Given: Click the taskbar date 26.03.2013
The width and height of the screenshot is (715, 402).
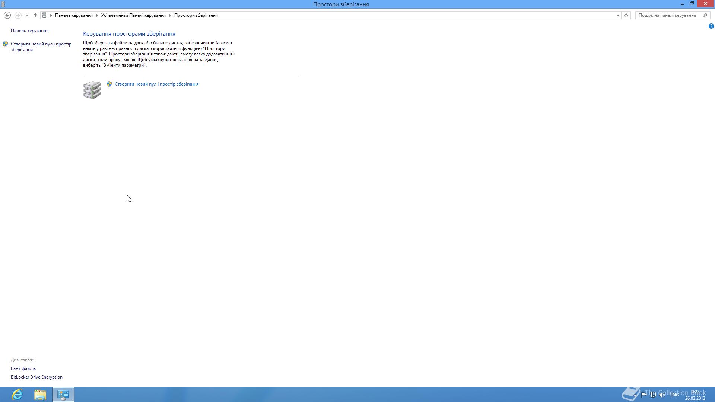Looking at the screenshot, I should [x=695, y=398].
